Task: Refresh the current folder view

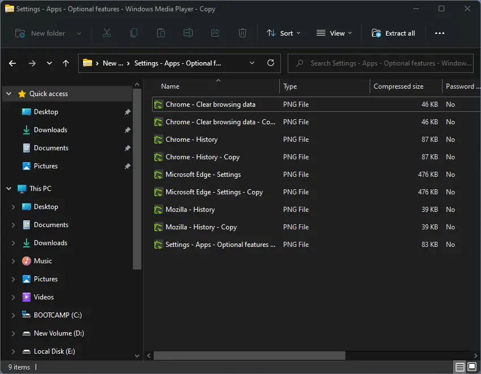Action: pyautogui.click(x=271, y=63)
